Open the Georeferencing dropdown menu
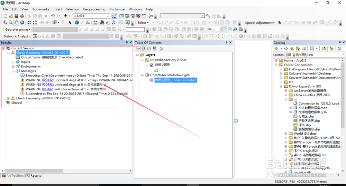The image size is (346, 186). point(18,29)
